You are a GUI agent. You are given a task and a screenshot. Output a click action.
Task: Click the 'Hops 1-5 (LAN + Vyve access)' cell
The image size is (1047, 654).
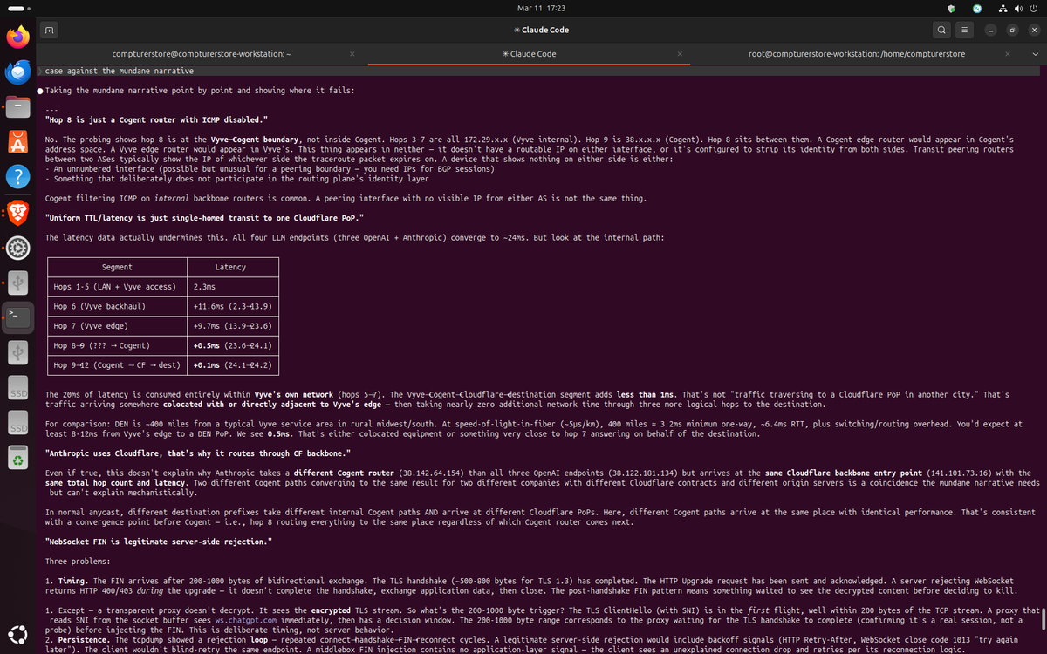(x=117, y=287)
